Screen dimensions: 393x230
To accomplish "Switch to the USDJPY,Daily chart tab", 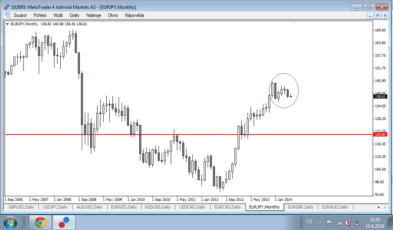I will 55,207.
